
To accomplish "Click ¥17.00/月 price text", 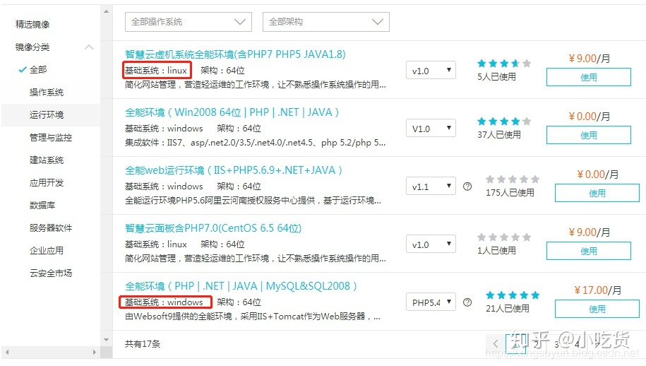I will tap(598, 290).
